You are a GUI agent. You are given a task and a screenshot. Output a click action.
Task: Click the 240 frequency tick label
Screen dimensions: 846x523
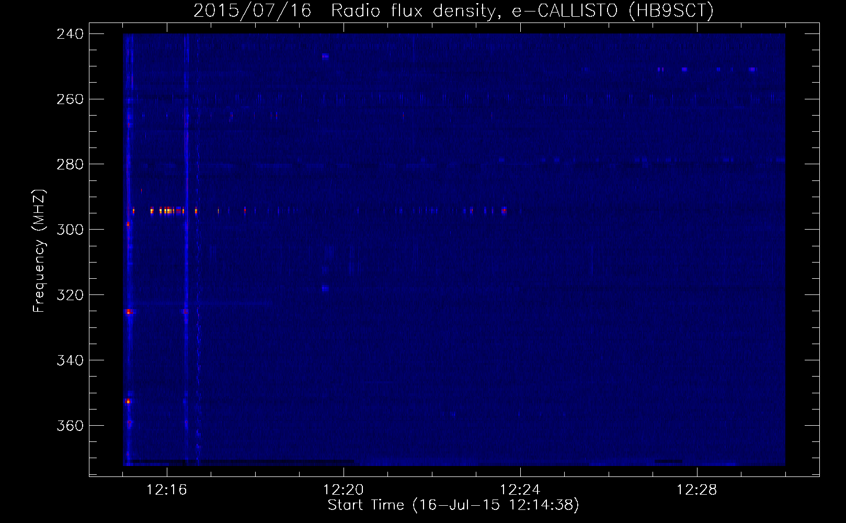click(70, 34)
